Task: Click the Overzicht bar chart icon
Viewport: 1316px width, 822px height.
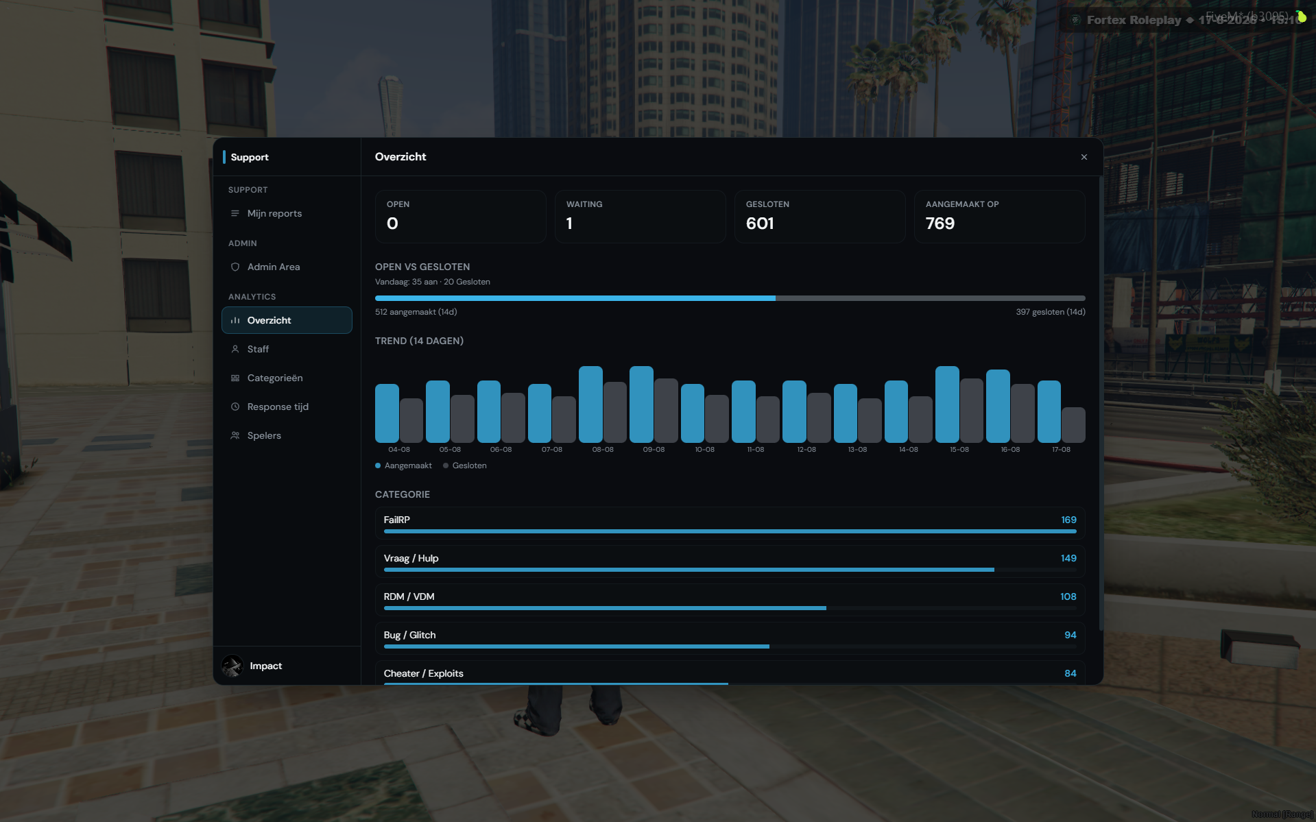Action: pos(235,320)
